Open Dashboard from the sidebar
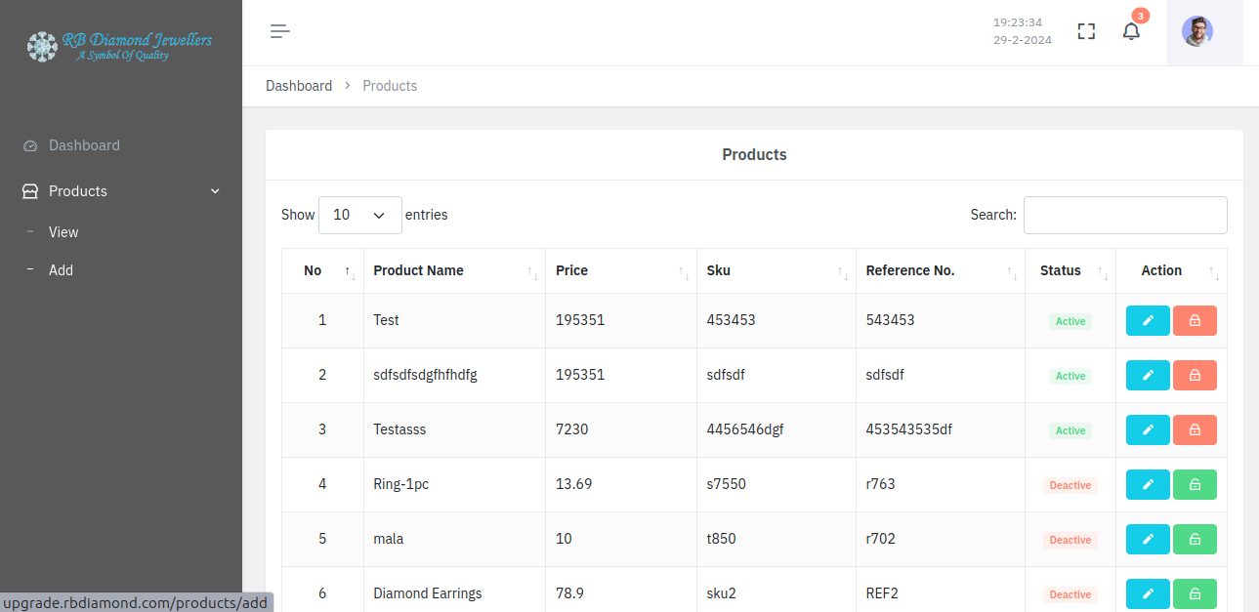Image resolution: width=1259 pixels, height=612 pixels. (84, 145)
